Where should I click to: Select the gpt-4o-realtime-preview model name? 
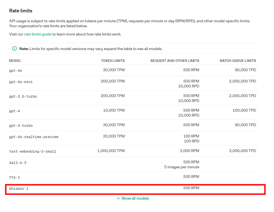pos(34,137)
